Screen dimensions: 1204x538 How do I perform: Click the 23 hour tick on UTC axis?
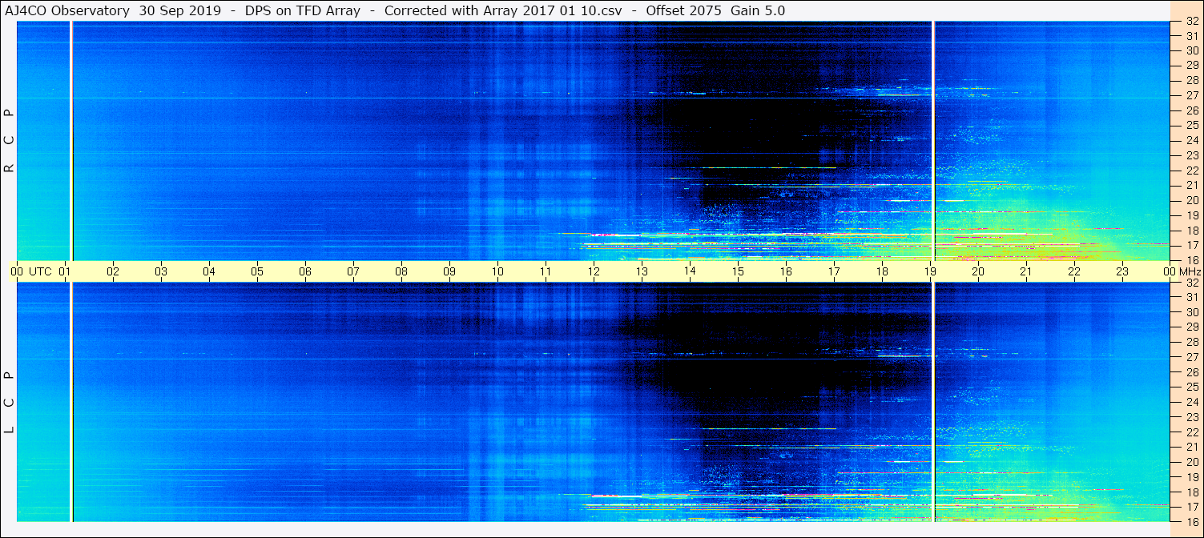tap(1122, 271)
